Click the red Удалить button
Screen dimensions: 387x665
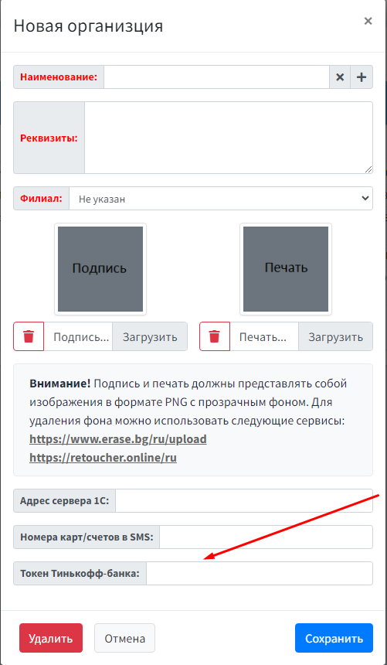coord(51,638)
